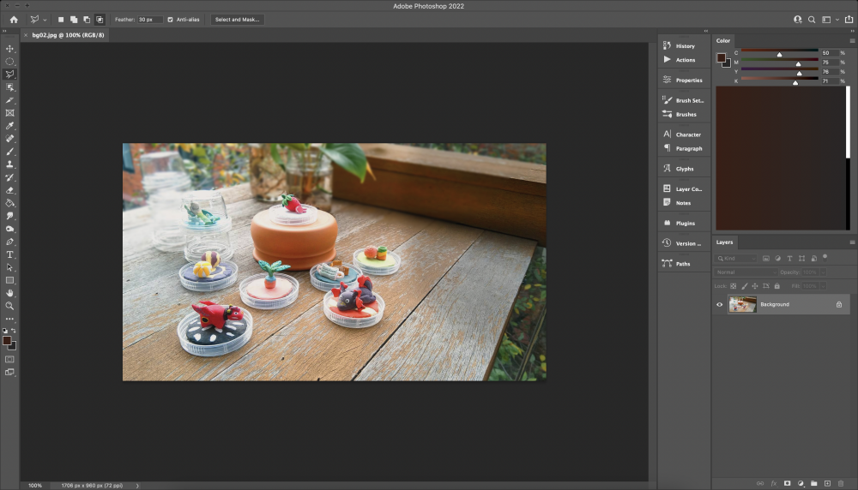This screenshot has width=858, height=490.
Task: Select the Hand tool
Action: tap(9, 293)
